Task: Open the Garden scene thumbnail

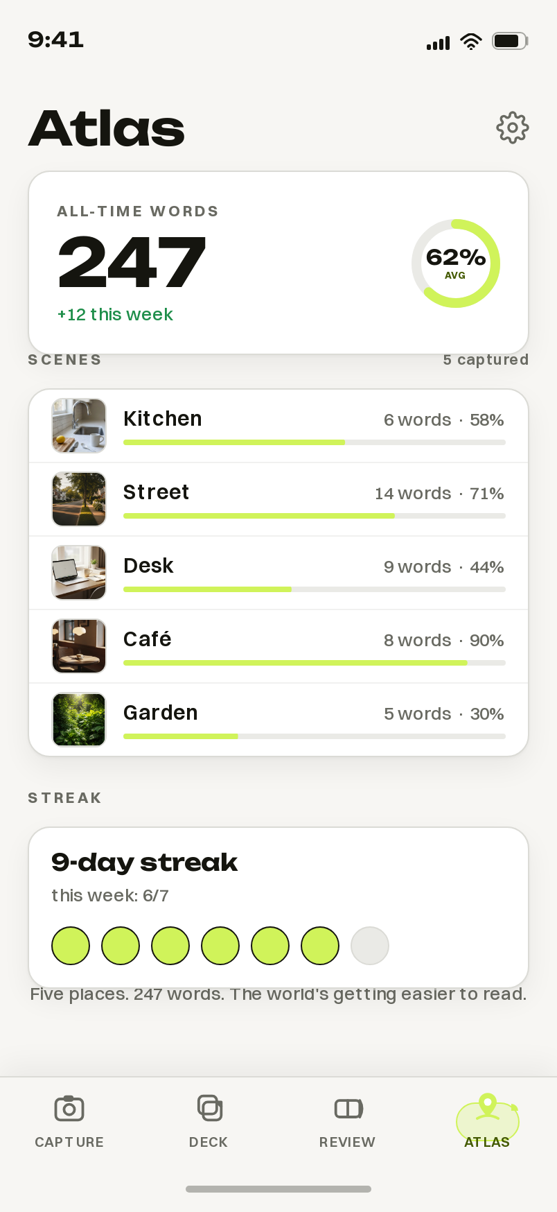Action: click(79, 720)
